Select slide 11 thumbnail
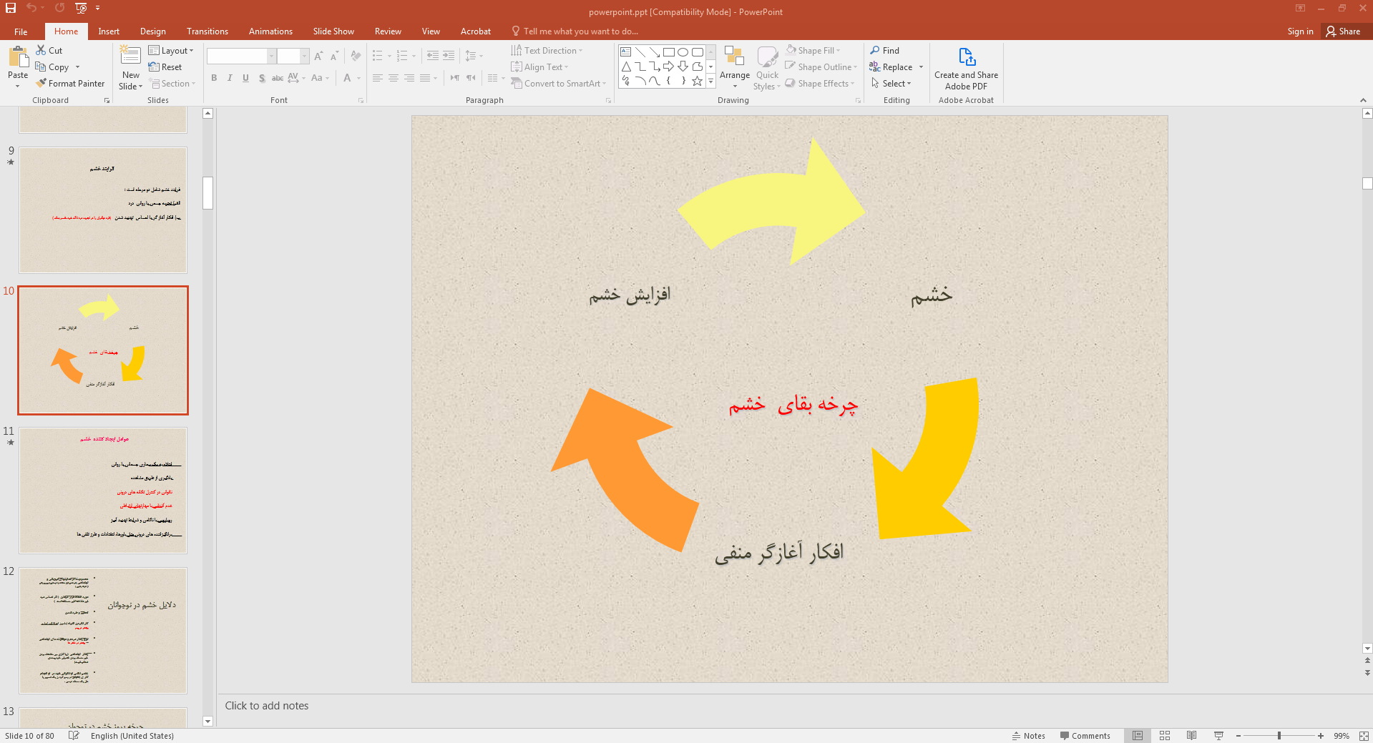The image size is (1373, 743). click(x=103, y=491)
